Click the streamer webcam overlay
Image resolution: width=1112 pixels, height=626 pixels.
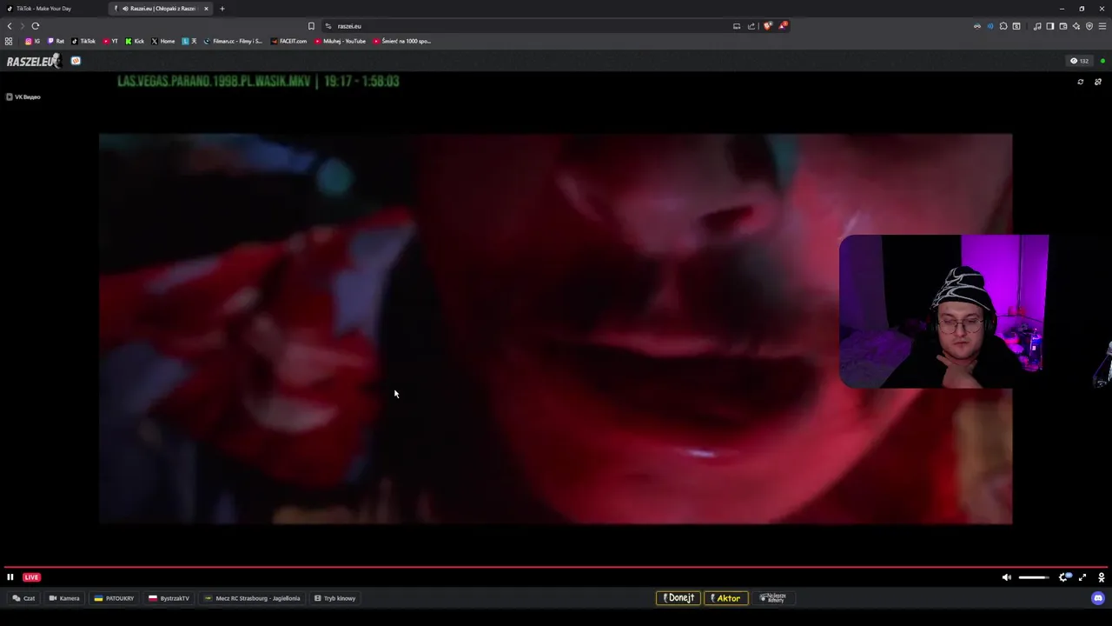tap(944, 310)
